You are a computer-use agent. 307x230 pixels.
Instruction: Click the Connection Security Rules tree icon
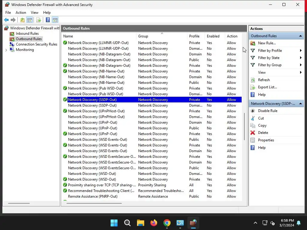click(x=12, y=44)
